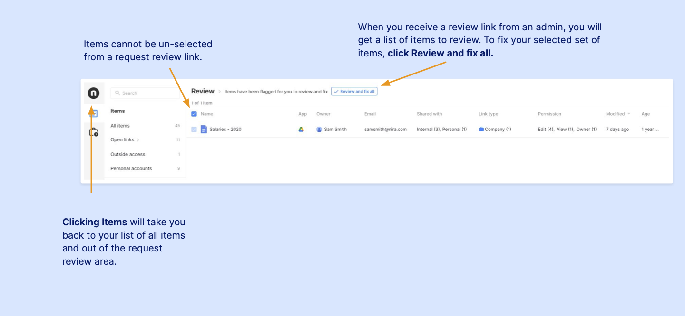The width and height of the screenshot is (685, 316).
Task: Select Outside access in the sidebar
Action: click(x=127, y=154)
